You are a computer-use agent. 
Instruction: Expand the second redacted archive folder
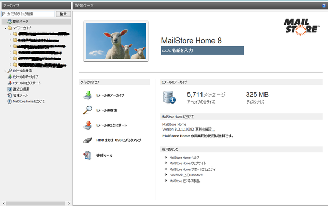tap(10, 40)
